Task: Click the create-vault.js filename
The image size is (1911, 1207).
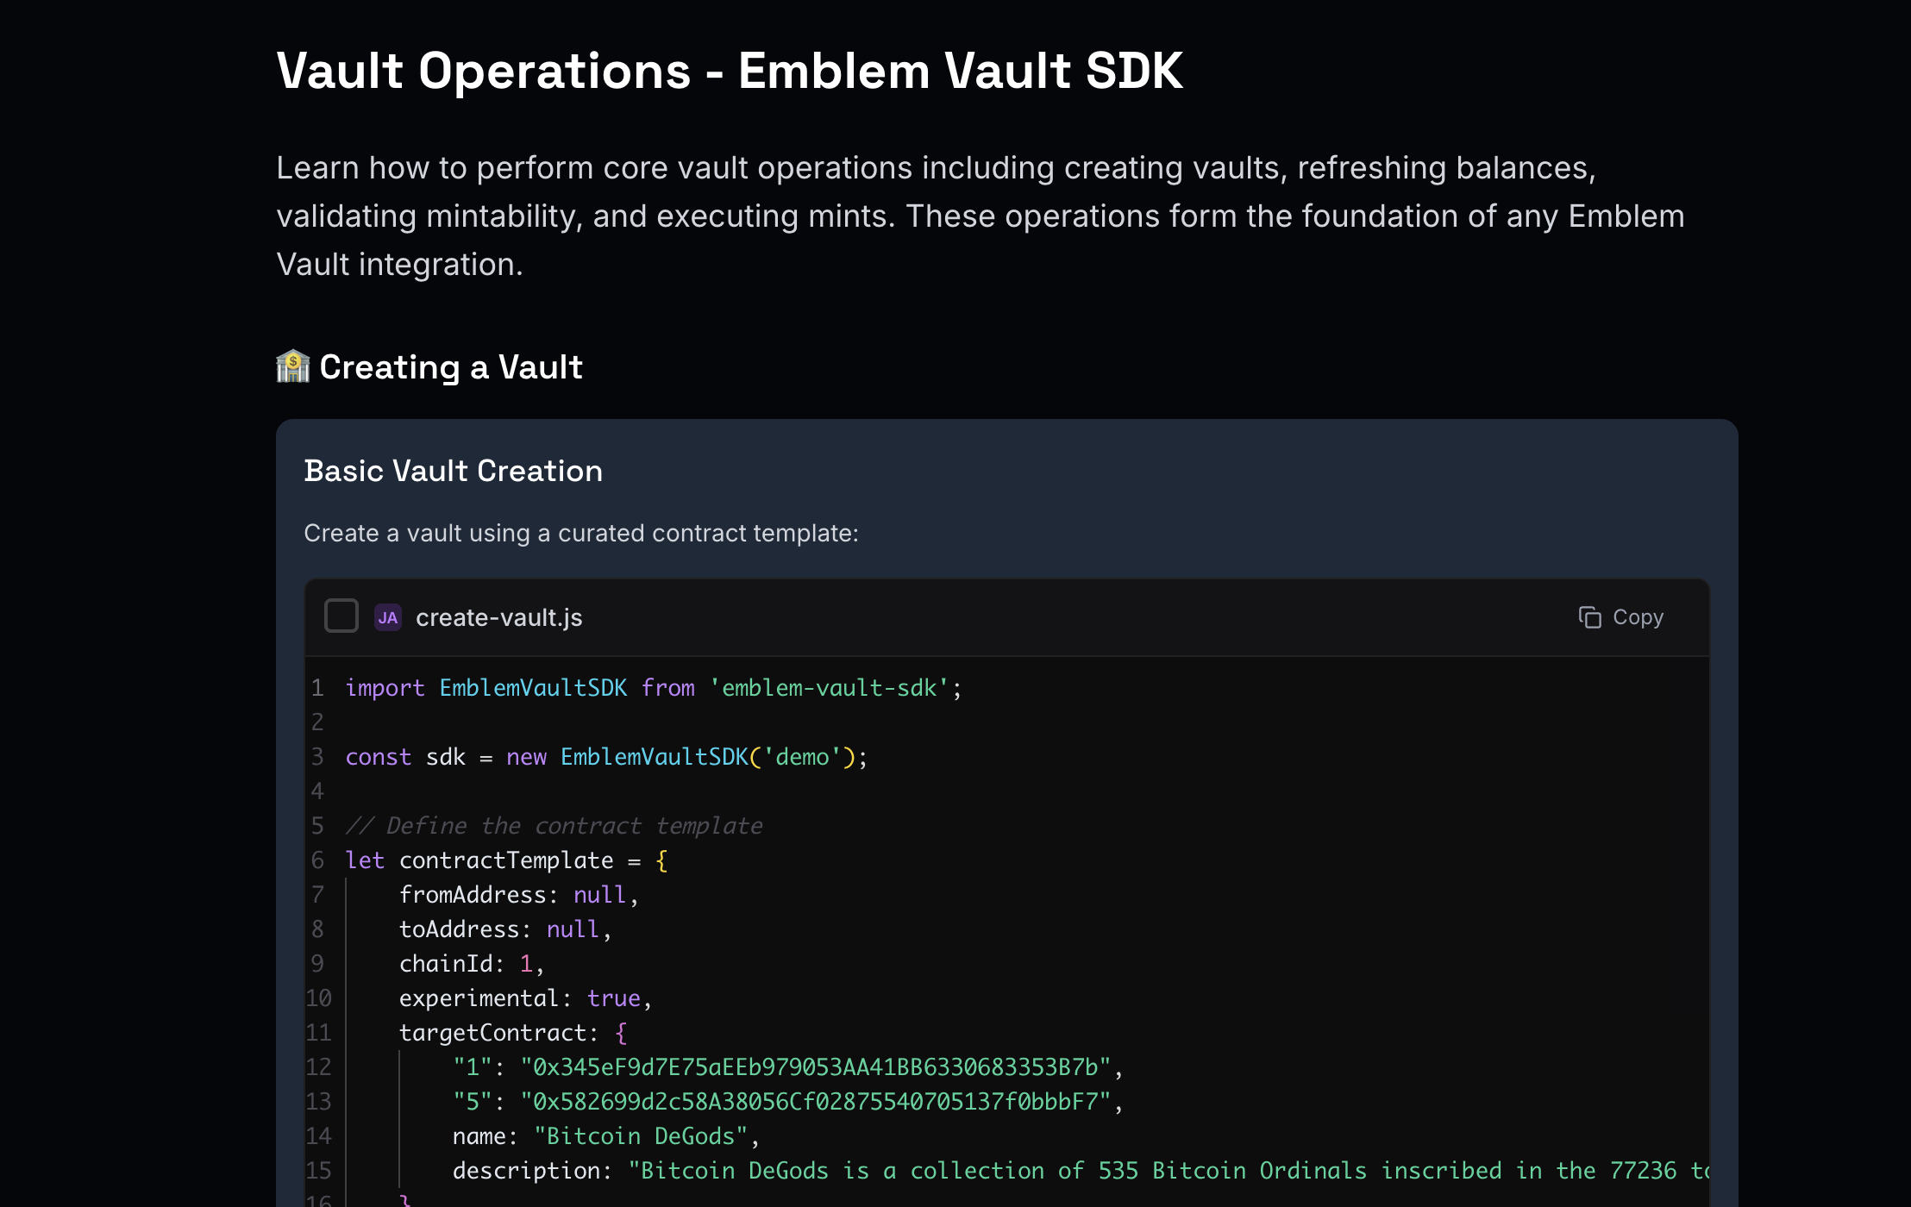Action: coord(498,617)
